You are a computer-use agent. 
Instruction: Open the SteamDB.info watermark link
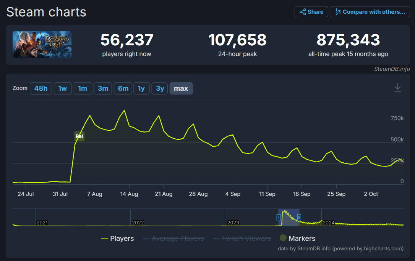(392, 69)
